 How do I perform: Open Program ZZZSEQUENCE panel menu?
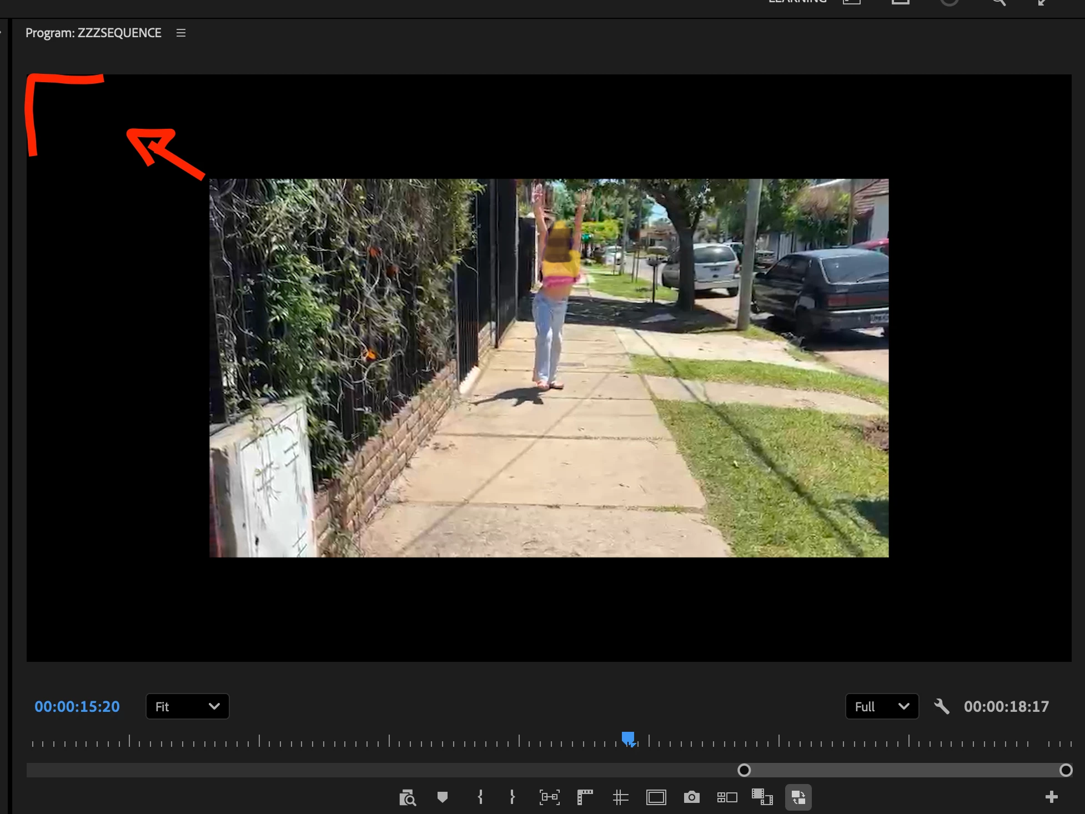(181, 33)
